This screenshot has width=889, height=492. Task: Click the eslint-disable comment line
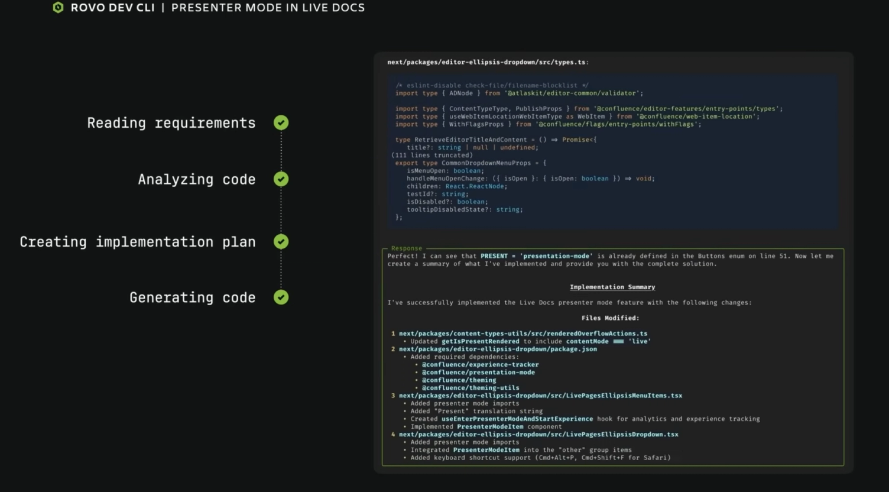[x=492, y=85]
